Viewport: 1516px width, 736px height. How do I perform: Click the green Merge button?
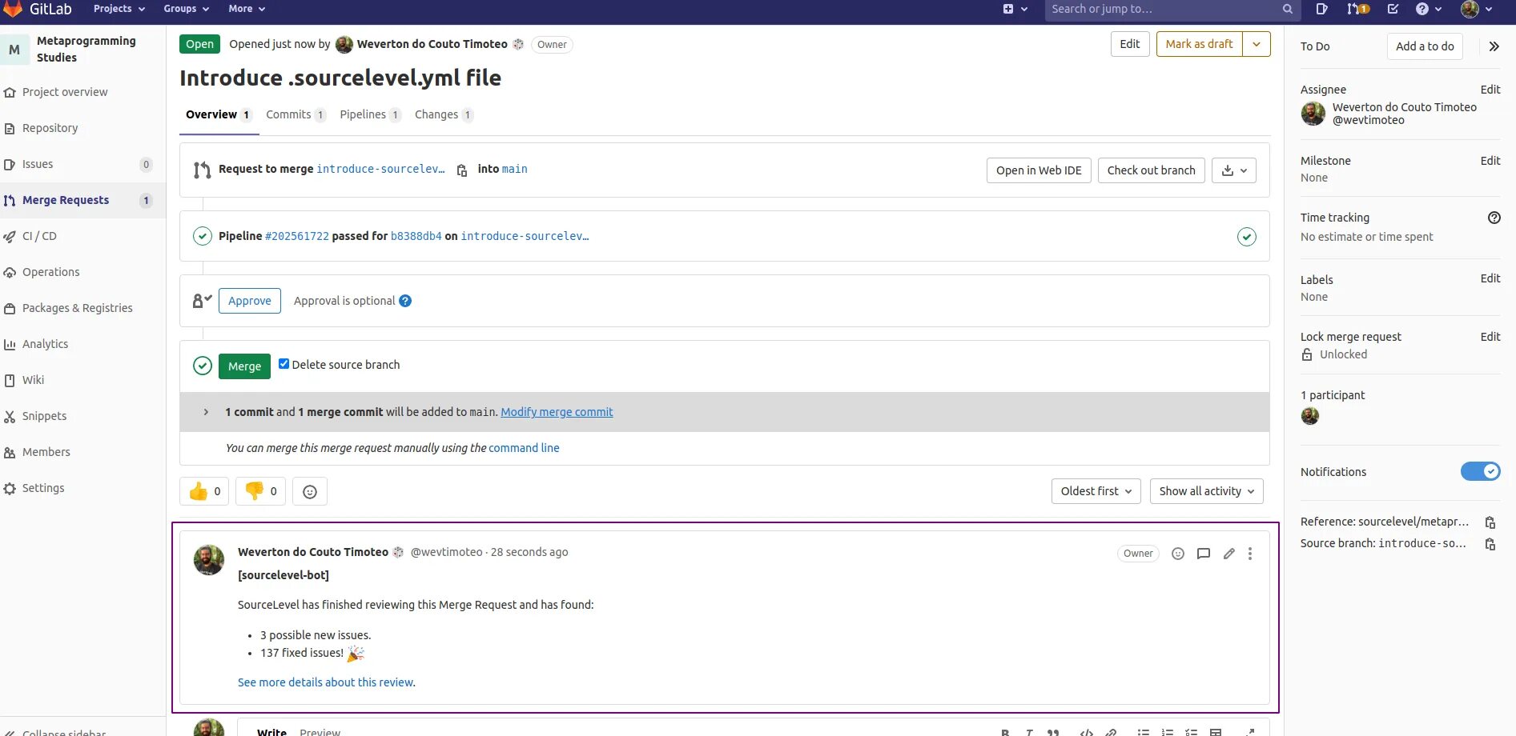[x=244, y=366]
